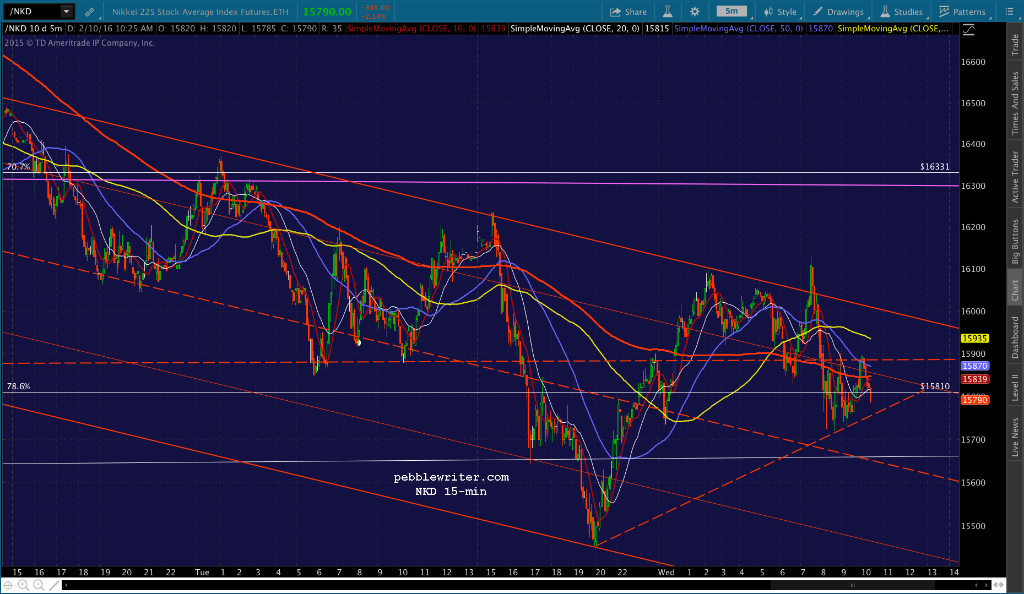The height and width of the screenshot is (594, 1024).
Task: Click the blue 15870 price bubble
Action: point(974,366)
